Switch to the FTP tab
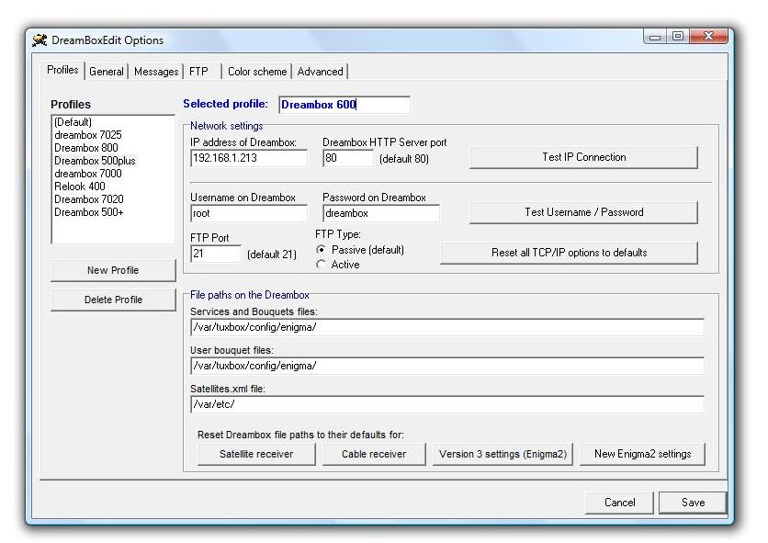The image size is (768, 543). (x=202, y=72)
